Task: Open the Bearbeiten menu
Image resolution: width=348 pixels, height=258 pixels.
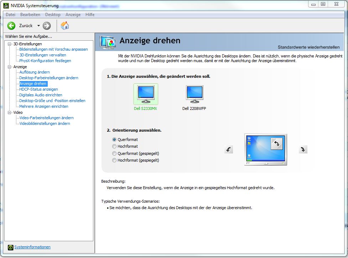Action: 30,15
